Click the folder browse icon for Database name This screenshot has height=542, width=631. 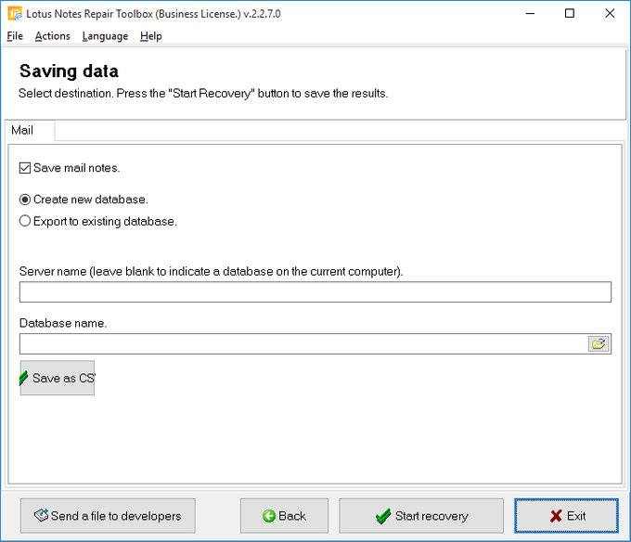click(599, 343)
